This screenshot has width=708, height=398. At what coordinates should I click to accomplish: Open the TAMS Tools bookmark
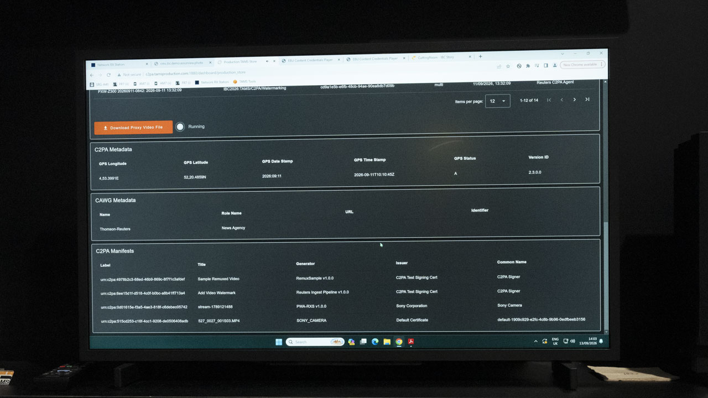[x=244, y=82]
